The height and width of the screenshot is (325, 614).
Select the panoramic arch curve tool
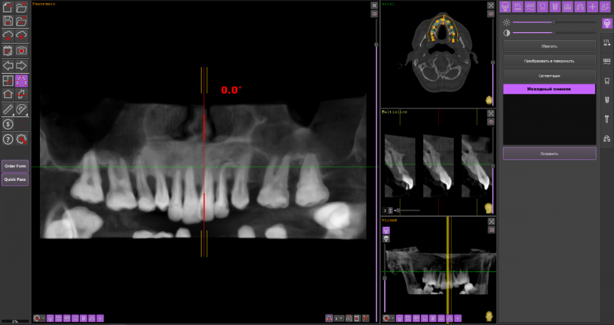pyautogui.click(x=21, y=80)
